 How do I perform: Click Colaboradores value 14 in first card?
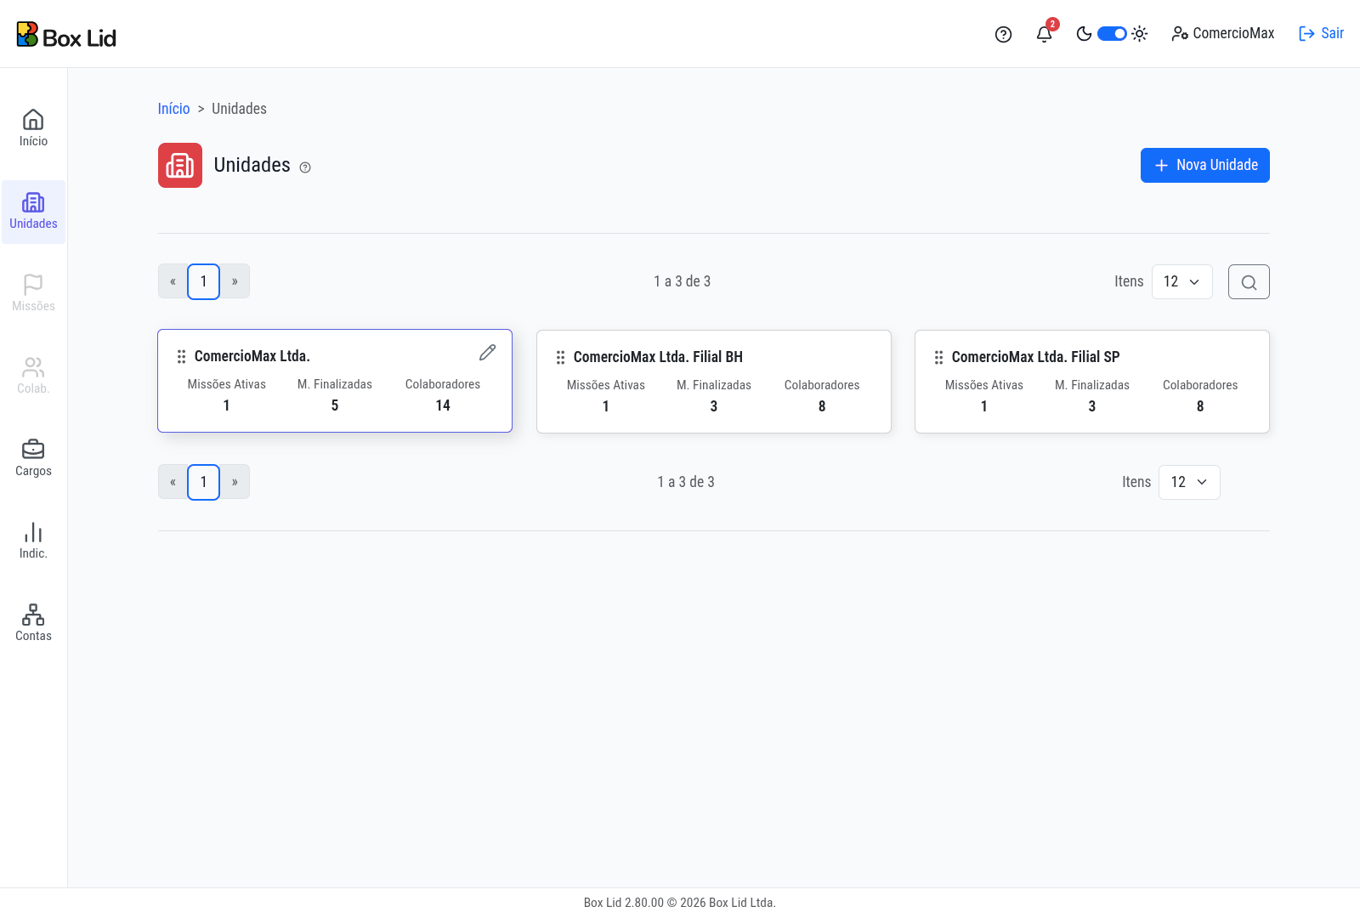pyautogui.click(x=443, y=405)
